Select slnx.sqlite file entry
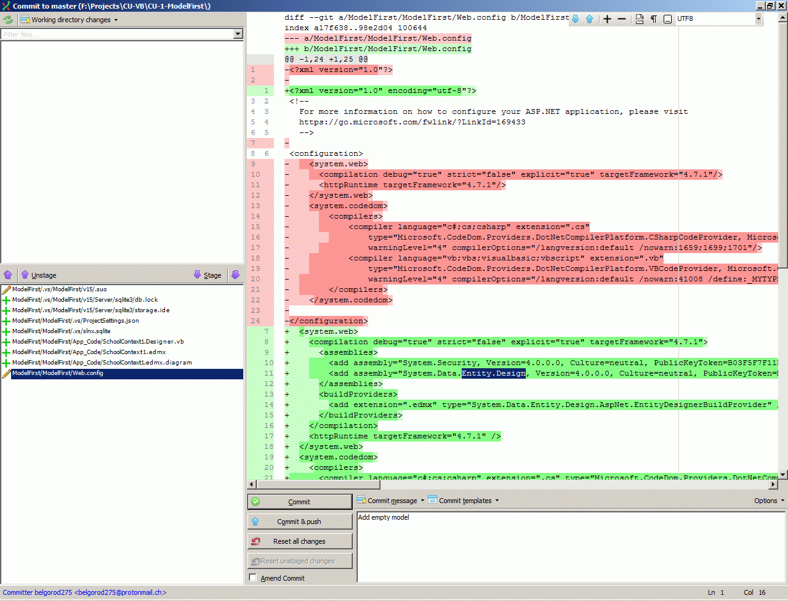The width and height of the screenshot is (788, 601). (x=62, y=331)
